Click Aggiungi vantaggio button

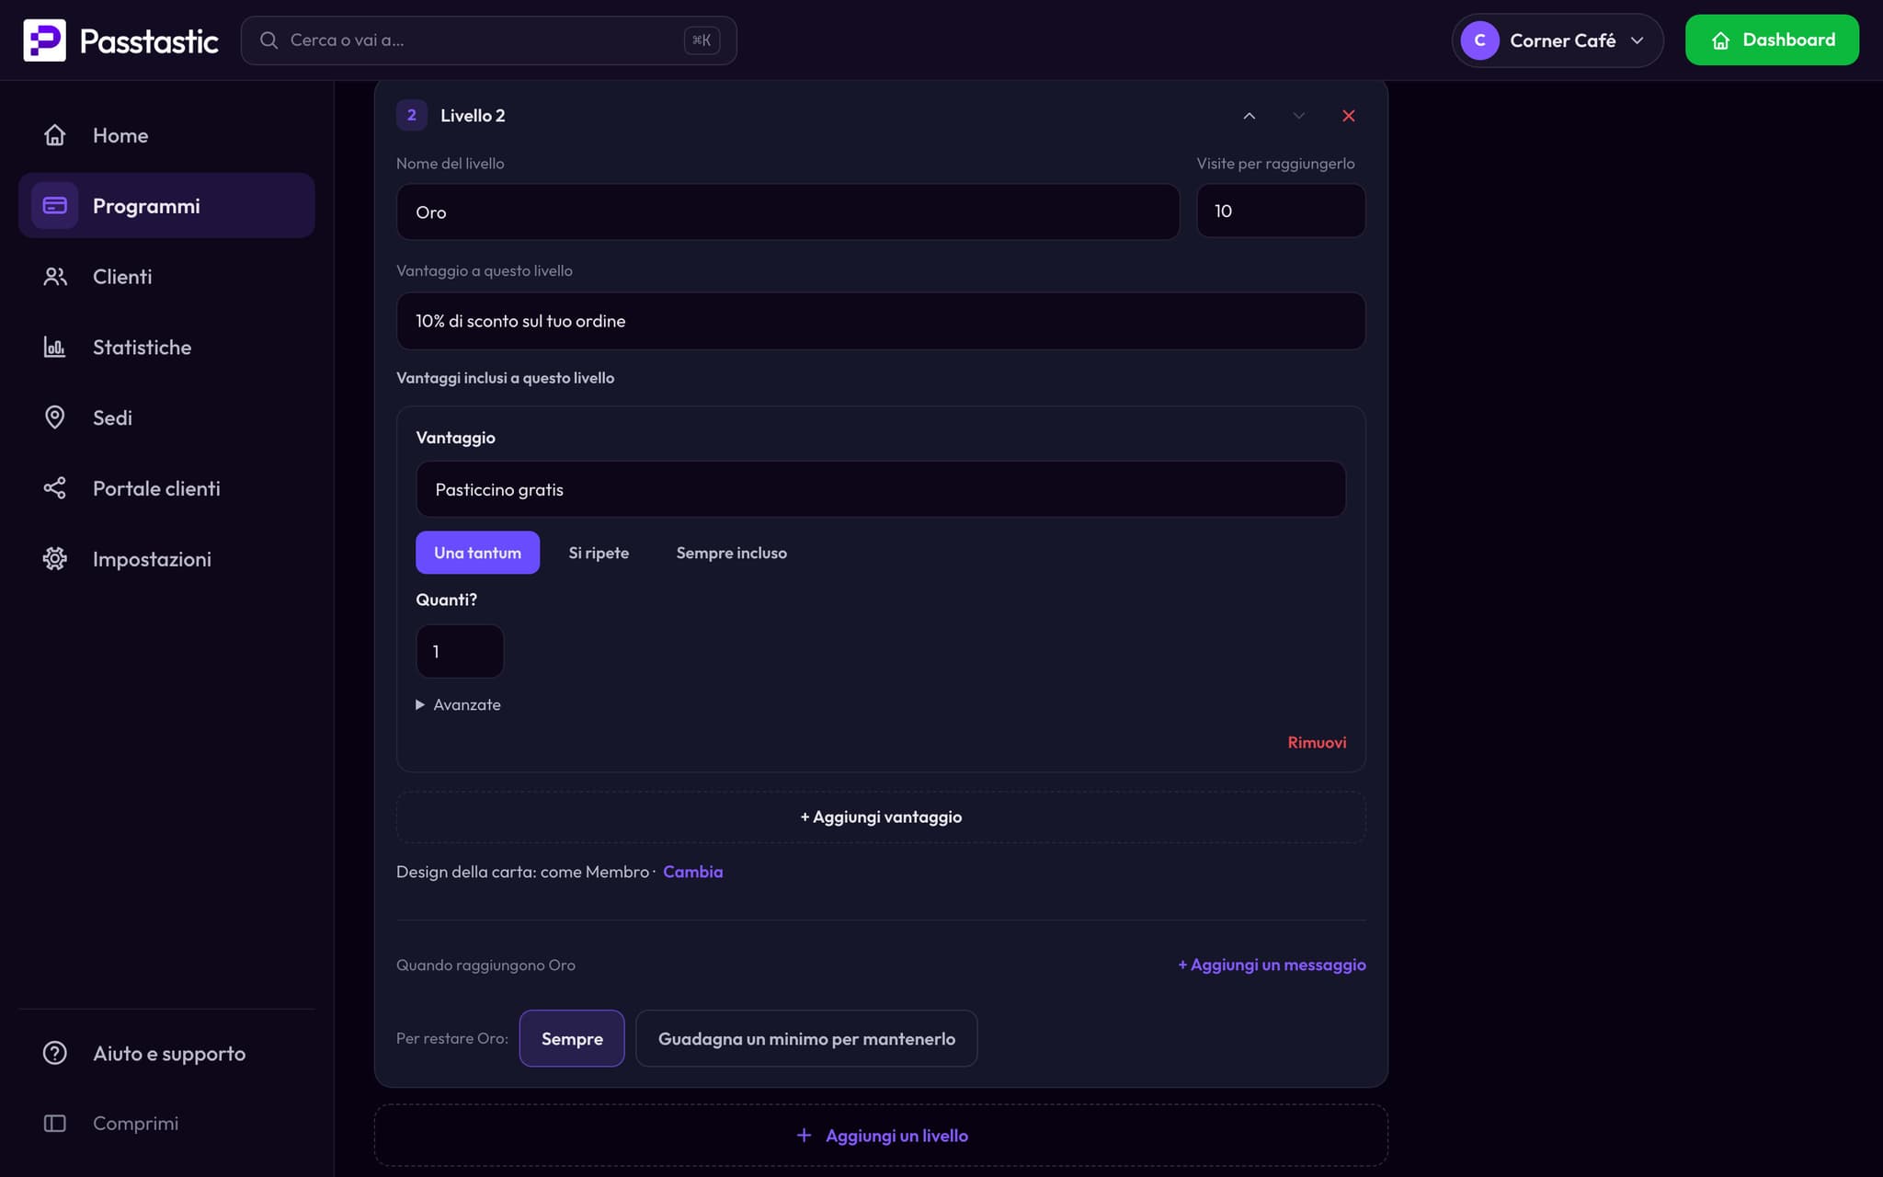click(x=881, y=817)
